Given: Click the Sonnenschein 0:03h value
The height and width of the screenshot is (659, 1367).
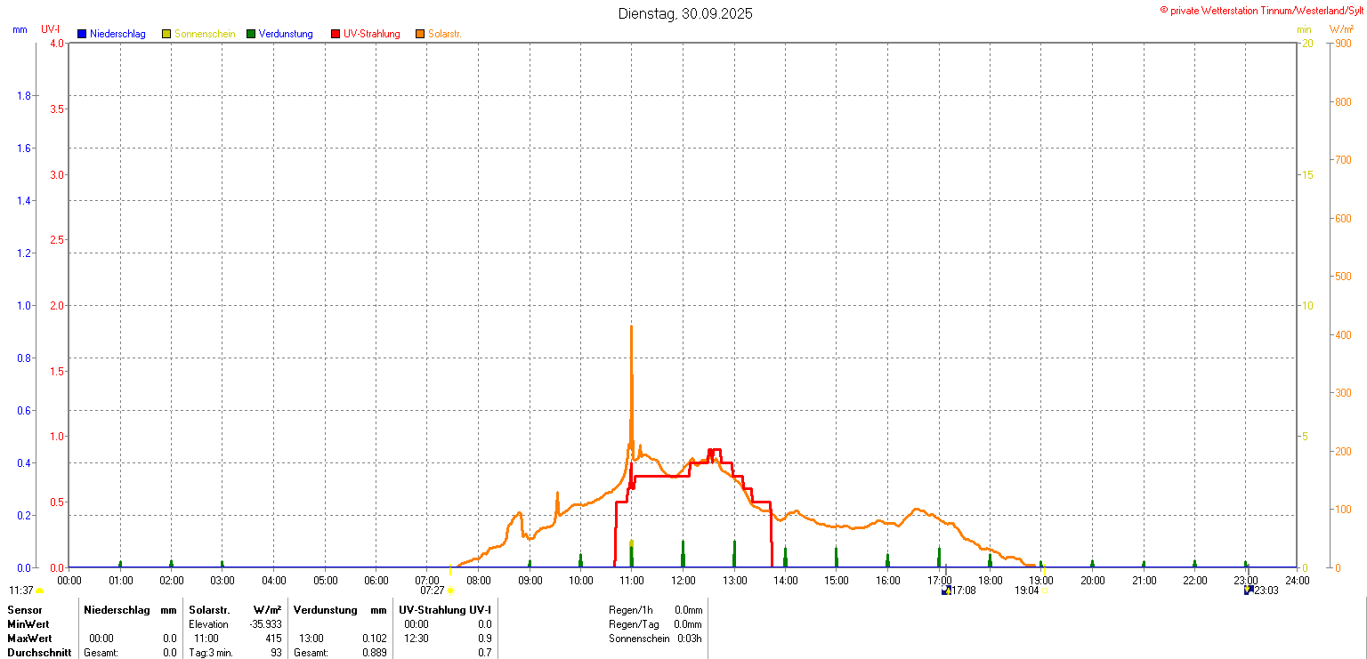Looking at the screenshot, I should click(x=688, y=639).
